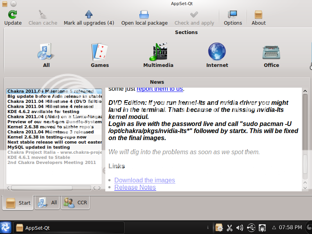The width and height of the screenshot is (312, 234).
Task: Open local package from toolbar
Action: [x=144, y=18]
